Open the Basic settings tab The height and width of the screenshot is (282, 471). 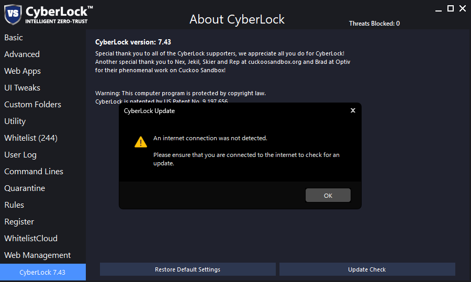14,38
